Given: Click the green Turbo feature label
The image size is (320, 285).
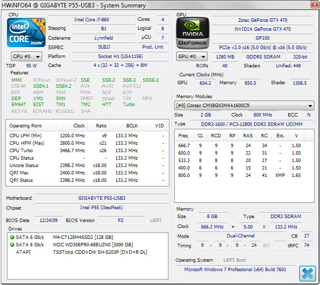Looking at the screenshot, I should (129, 105).
